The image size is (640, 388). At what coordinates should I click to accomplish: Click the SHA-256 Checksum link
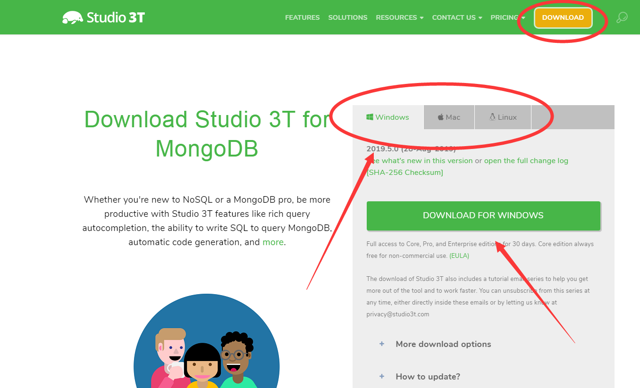pyautogui.click(x=404, y=172)
